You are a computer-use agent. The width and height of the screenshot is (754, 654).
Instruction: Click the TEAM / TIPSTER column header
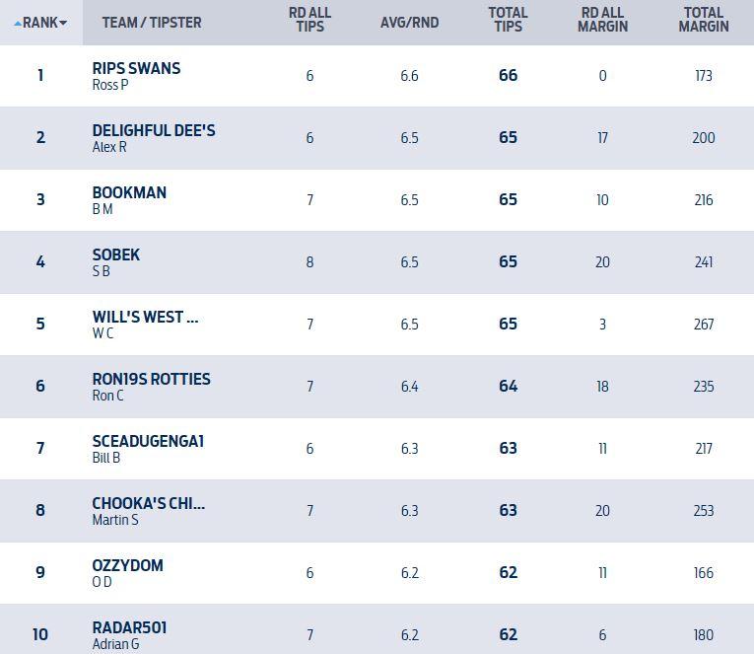click(151, 23)
